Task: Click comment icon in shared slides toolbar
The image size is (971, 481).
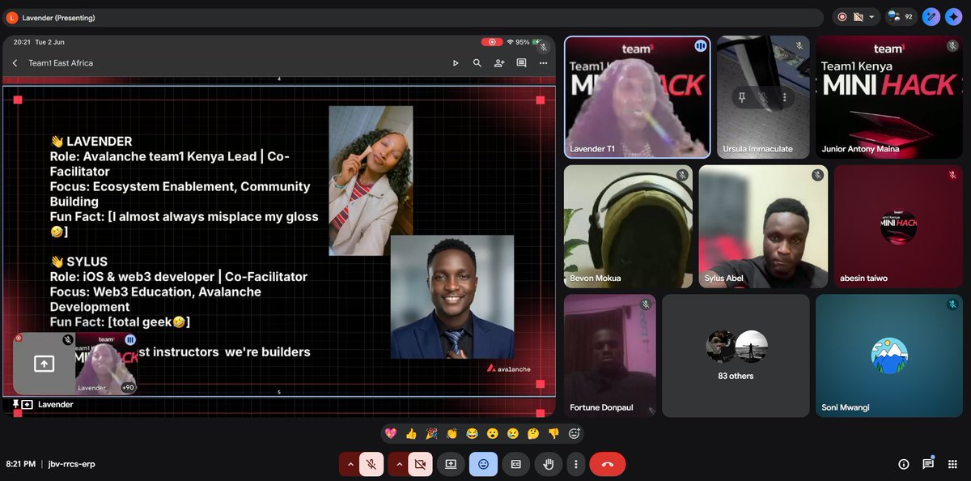Action: (521, 62)
